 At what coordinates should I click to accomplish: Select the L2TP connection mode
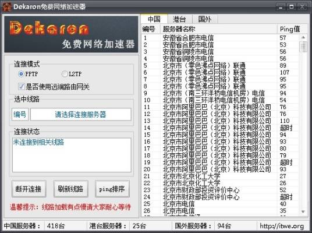click(65, 74)
